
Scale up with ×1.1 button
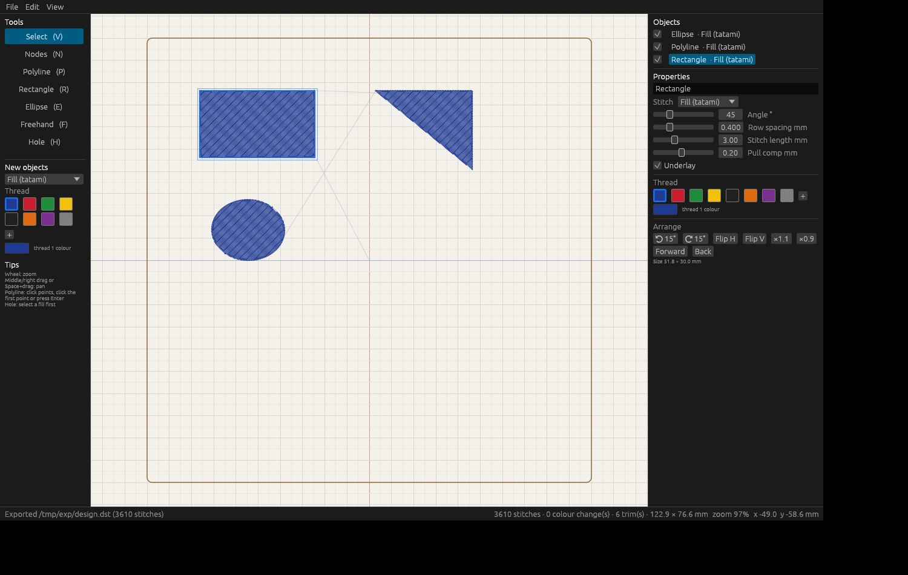[x=781, y=238]
